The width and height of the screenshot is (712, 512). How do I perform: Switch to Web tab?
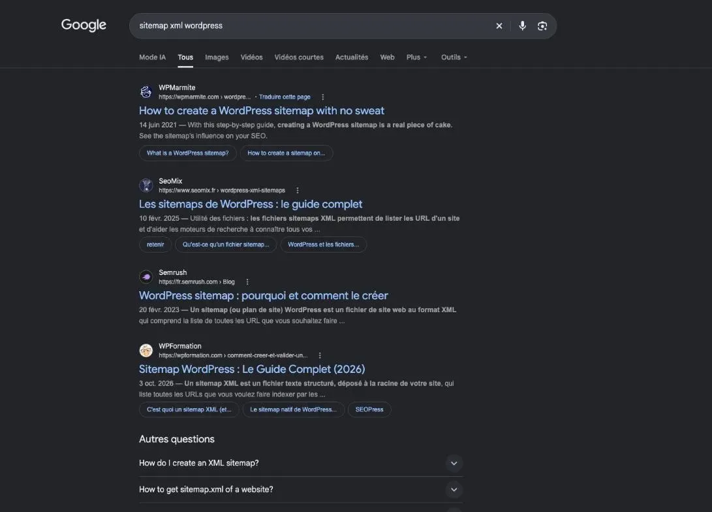387,57
